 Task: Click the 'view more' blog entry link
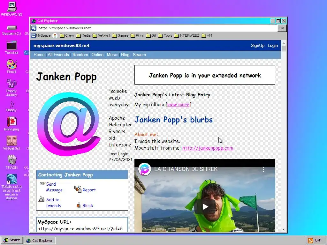pyautogui.click(x=178, y=105)
